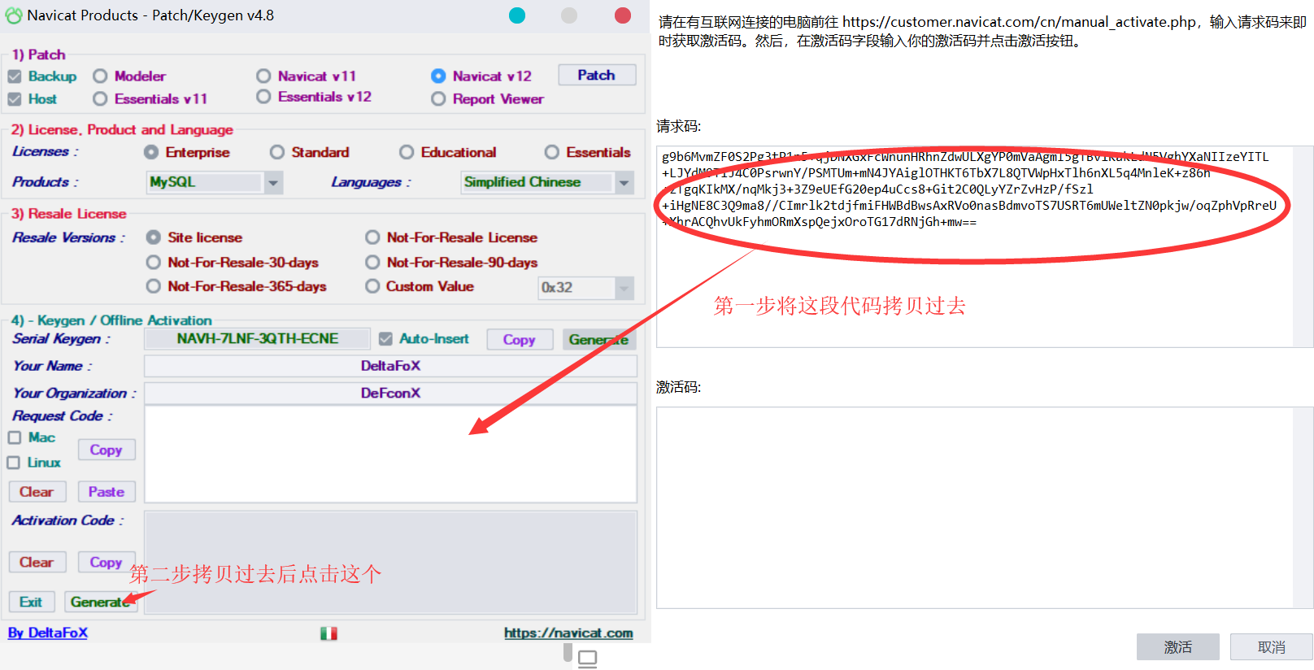The height and width of the screenshot is (670, 1314).
Task: Choose the Essentials license
Action: click(x=552, y=152)
